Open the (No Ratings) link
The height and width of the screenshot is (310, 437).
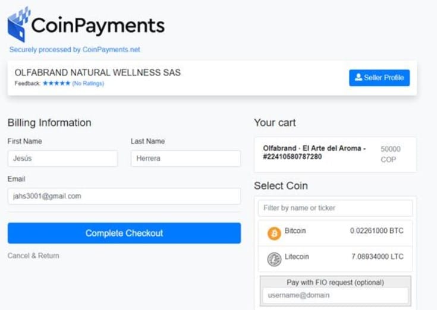(88, 84)
